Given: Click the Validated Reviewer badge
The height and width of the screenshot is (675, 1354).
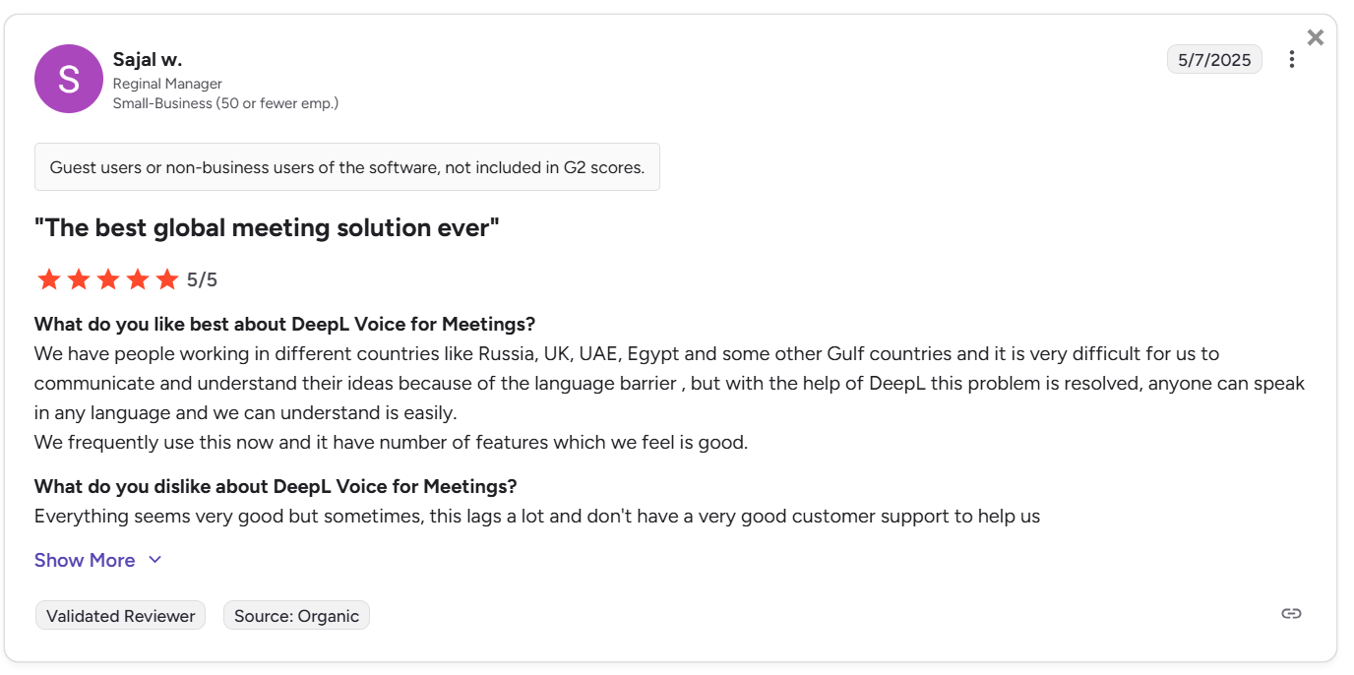Looking at the screenshot, I should coord(120,615).
